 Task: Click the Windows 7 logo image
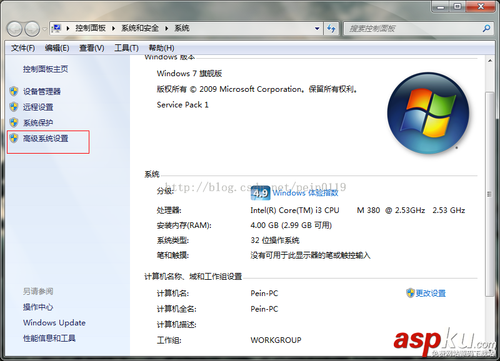coord(428,113)
